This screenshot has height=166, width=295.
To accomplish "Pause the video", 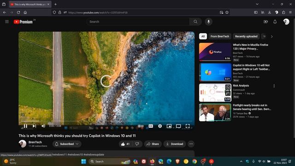I will [x=25, y=126].
